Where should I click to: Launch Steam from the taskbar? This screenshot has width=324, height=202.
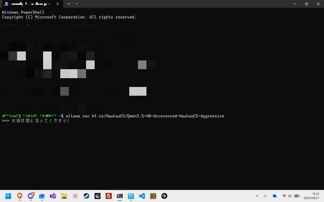pos(87,196)
